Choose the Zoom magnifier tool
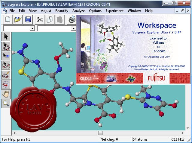Image resolution: width=192 pixels, height=143 pixels. click(6, 104)
